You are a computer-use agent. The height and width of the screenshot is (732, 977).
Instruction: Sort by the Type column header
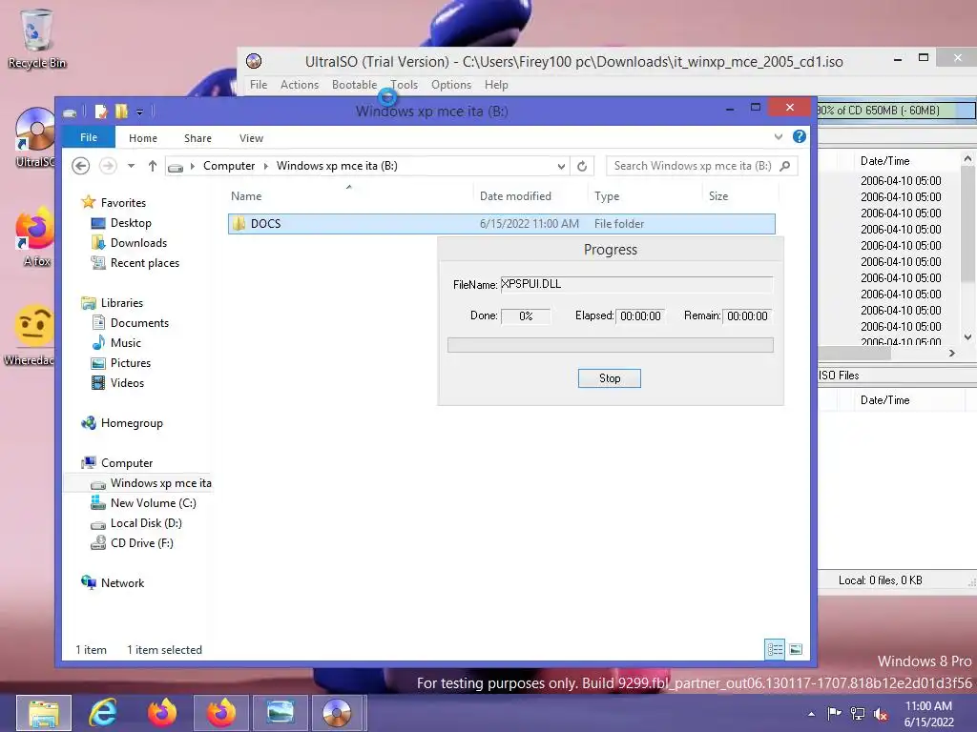[645, 196]
